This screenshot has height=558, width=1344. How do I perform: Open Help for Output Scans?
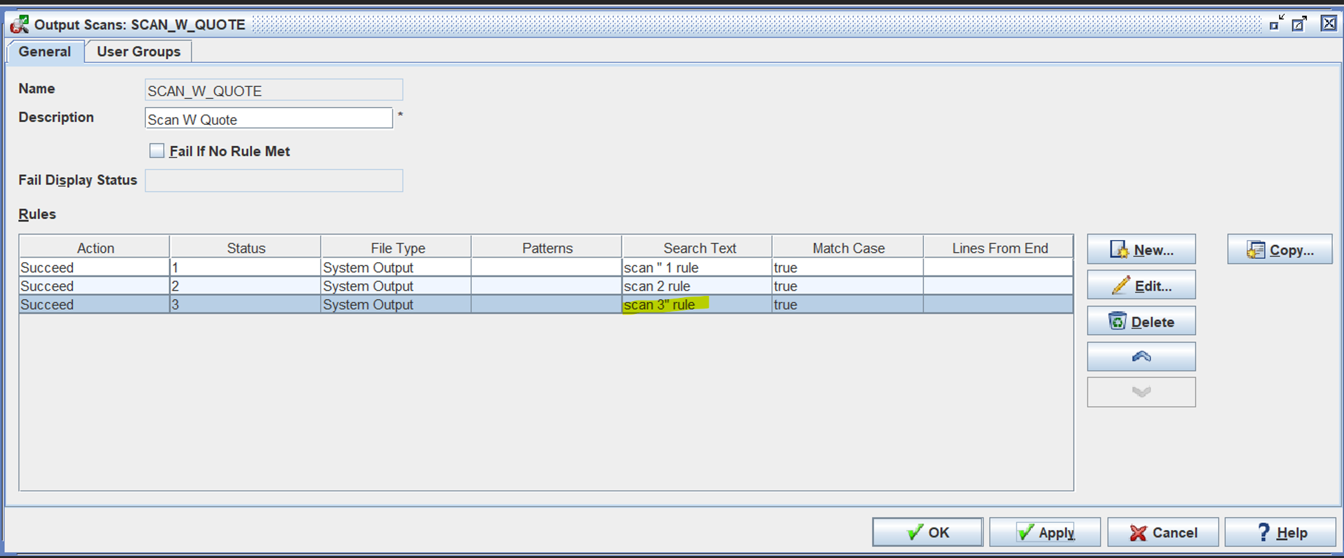[1280, 532]
